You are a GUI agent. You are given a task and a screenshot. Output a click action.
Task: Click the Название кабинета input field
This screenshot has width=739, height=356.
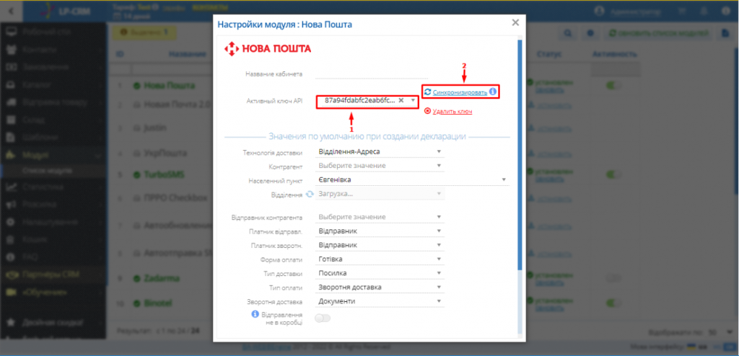372,74
